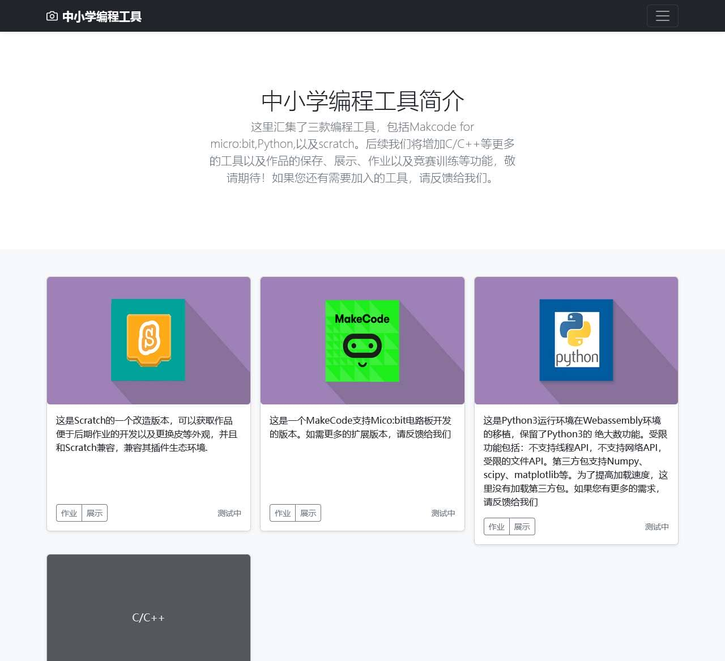Click the camera icon in the navbar

click(x=52, y=16)
